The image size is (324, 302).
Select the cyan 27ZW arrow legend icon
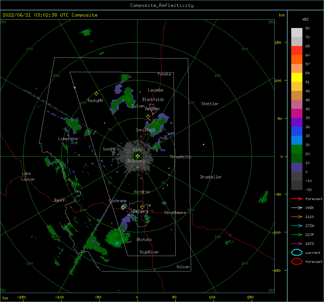(x=297, y=226)
